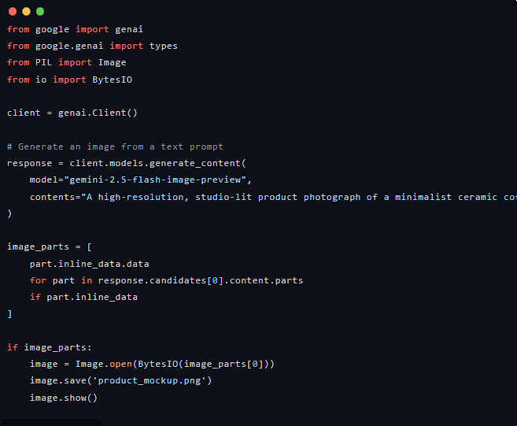Image resolution: width=517 pixels, height=426 pixels.
Task: Click the 'genai' import on the first line
Action: coord(129,29)
